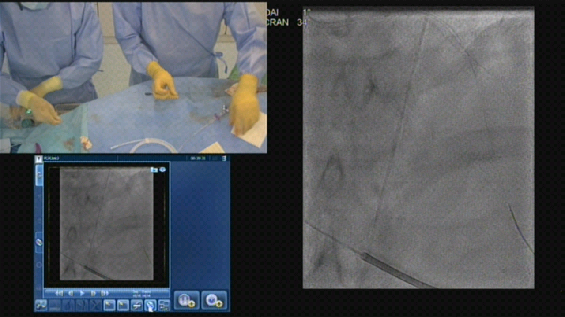This screenshot has width=565, height=317.
Task: Click the surgical camera video feed
Action: click(x=133, y=77)
